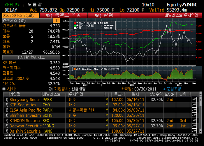This screenshot has height=146, width=204.
Task: Sort by 투자의견 column header
Action: (86, 94)
